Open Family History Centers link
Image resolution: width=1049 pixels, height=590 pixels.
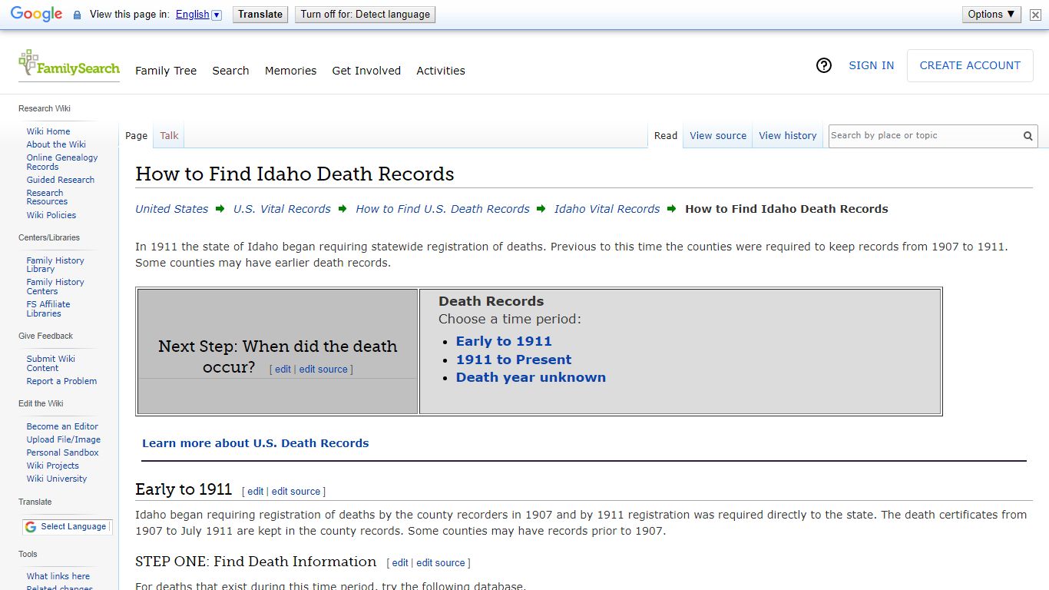(x=55, y=287)
